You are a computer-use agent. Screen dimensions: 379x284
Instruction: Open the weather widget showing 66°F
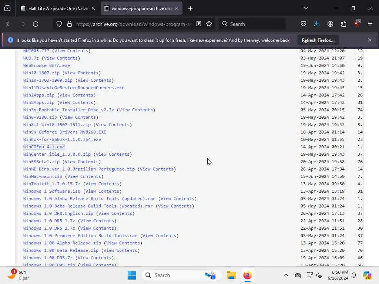point(18,275)
